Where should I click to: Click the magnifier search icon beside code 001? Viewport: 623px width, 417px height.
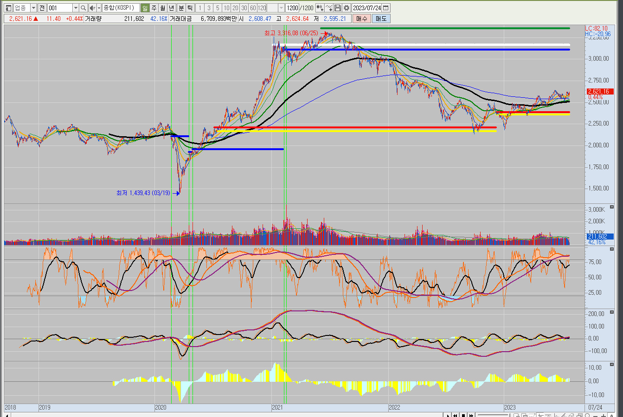click(83, 8)
